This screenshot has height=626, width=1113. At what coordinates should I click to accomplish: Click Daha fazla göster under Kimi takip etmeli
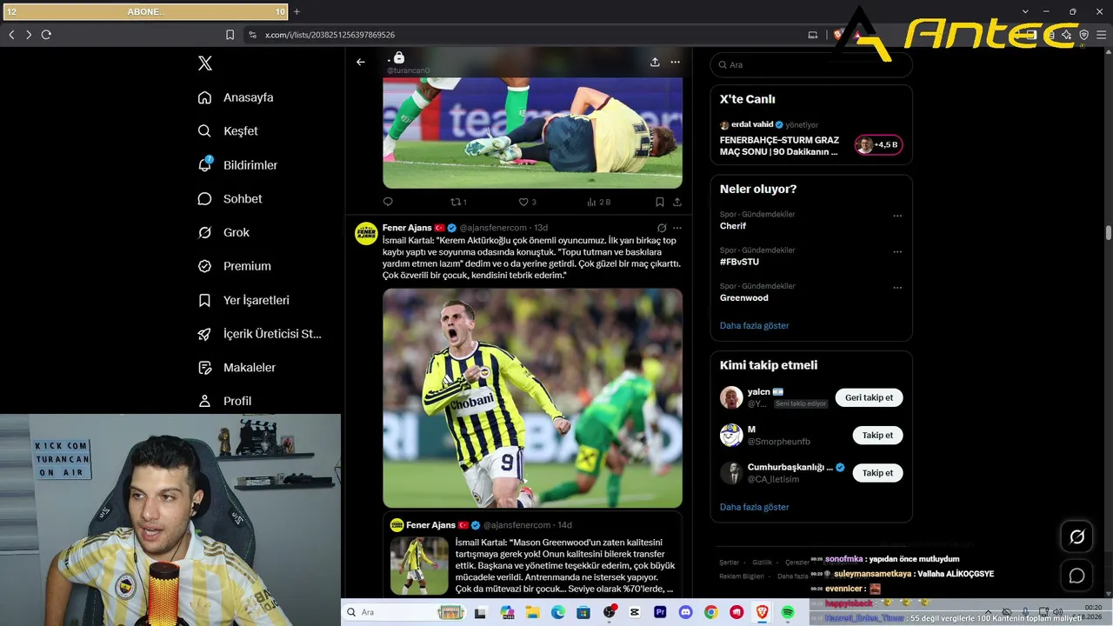coord(755,507)
